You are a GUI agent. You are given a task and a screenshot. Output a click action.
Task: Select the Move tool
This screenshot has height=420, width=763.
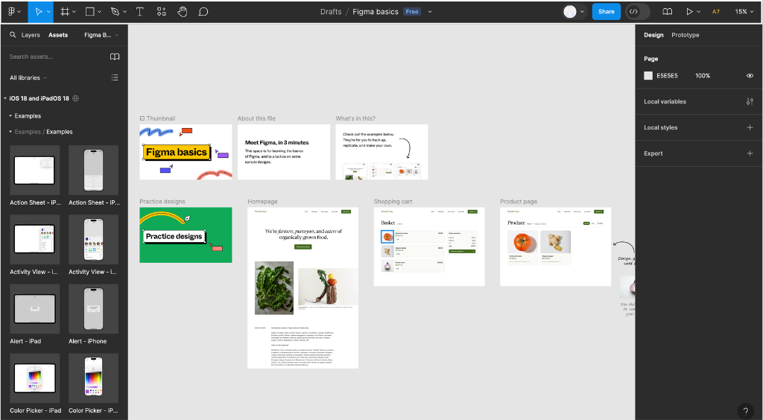38,12
